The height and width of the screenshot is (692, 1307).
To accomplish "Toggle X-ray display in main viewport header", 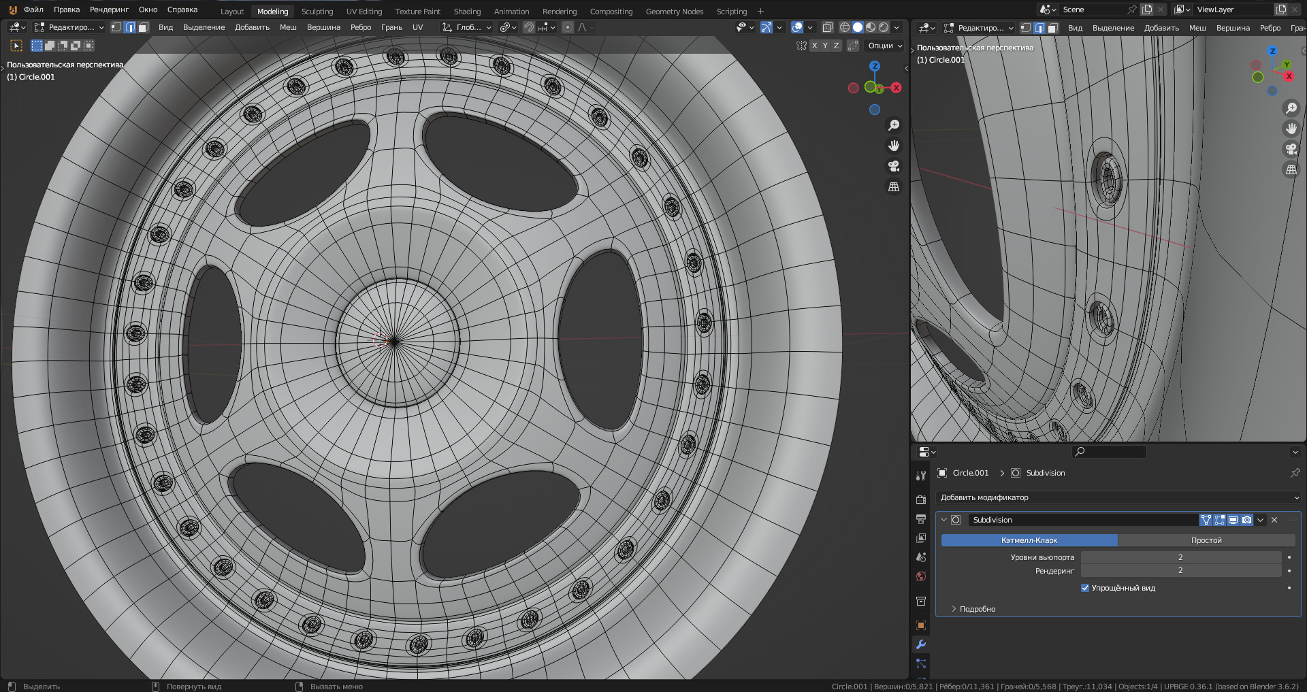I will pos(827,27).
